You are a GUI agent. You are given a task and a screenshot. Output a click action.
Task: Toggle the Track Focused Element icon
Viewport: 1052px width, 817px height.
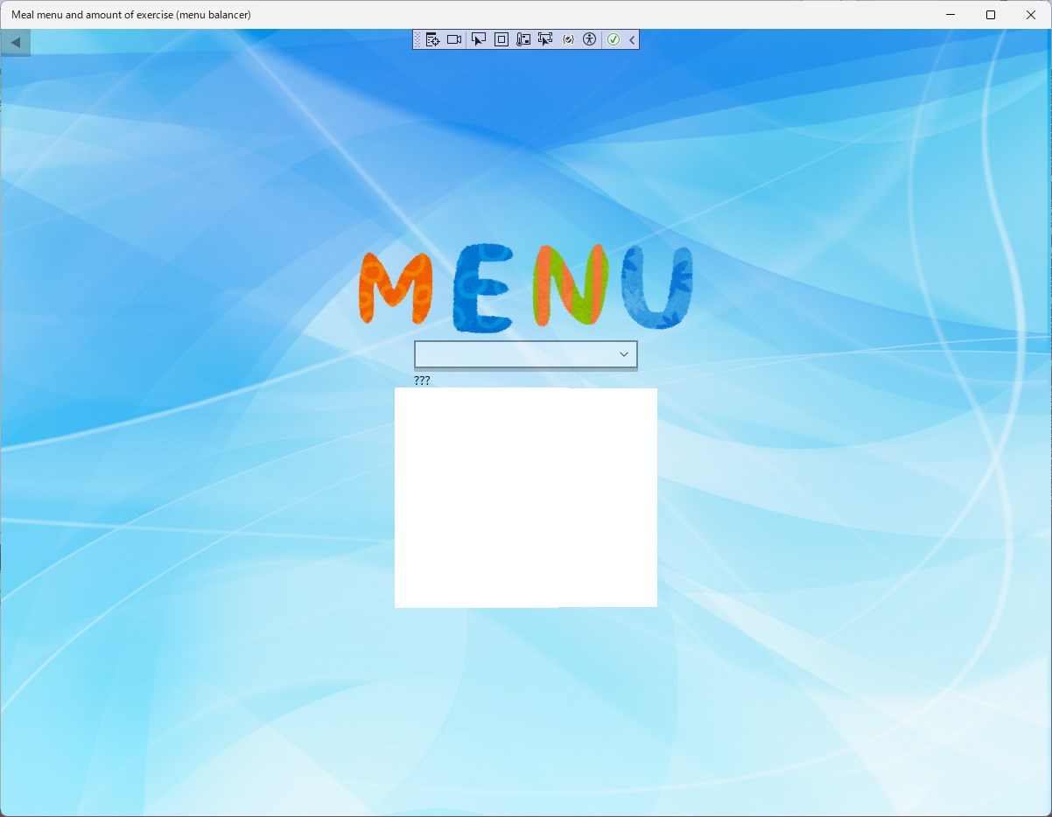(x=545, y=39)
